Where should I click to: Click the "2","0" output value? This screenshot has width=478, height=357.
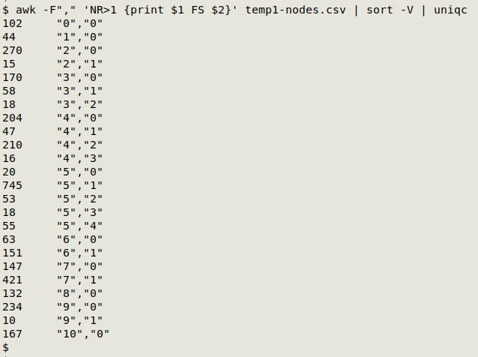(80, 50)
